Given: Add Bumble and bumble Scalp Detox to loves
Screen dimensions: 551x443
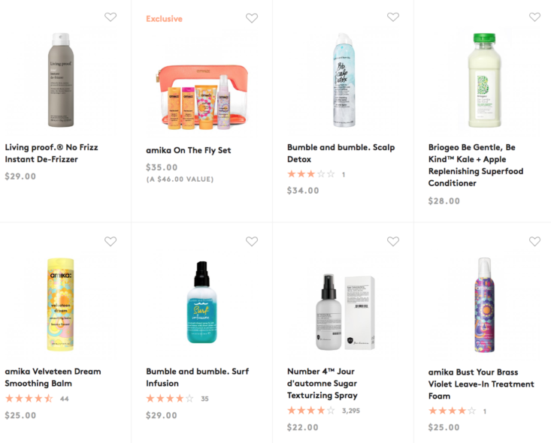Looking at the screenshot, I should tap(393, 17).
